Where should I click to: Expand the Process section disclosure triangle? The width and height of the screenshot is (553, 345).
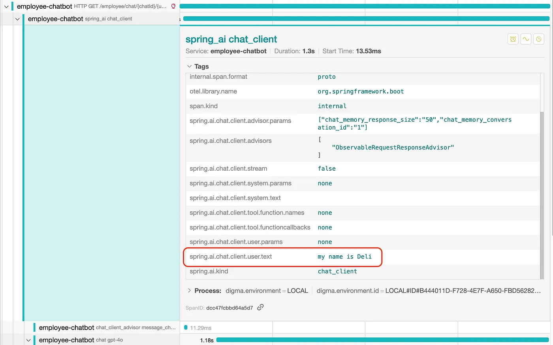pyautogui.click(x=189, y=290)
